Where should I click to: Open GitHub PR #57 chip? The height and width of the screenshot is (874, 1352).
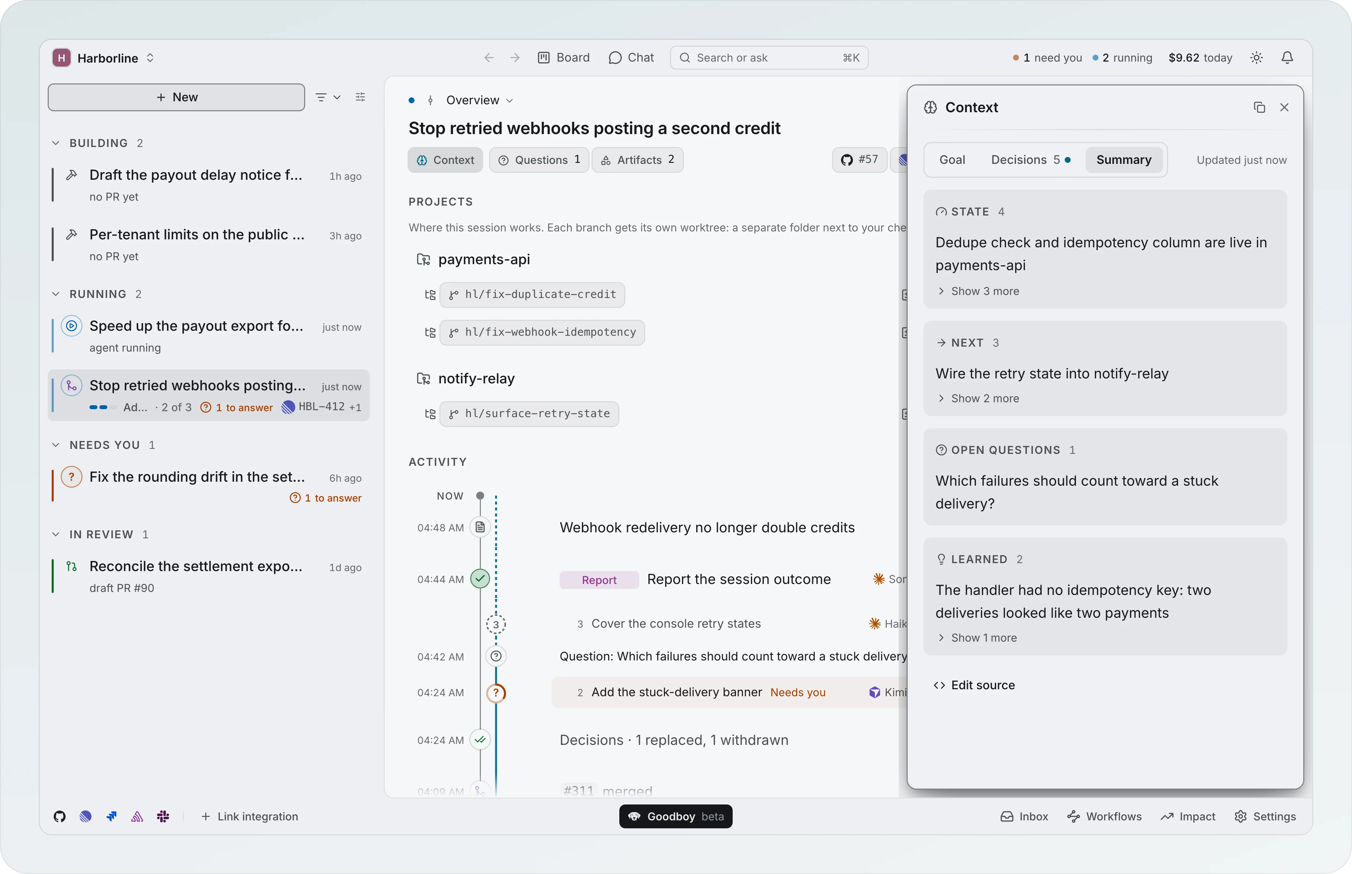860,160
